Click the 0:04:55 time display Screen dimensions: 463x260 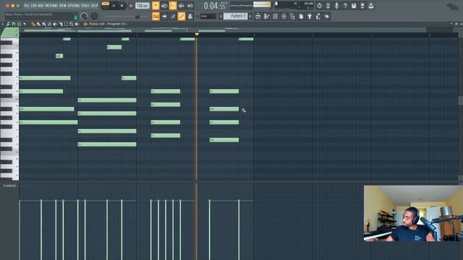[215, 6]
